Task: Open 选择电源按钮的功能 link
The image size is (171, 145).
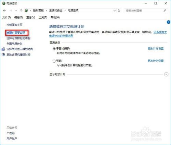Action: tap(18, 38)
